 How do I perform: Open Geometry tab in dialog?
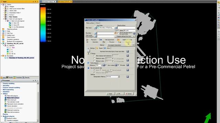(94, 42)
